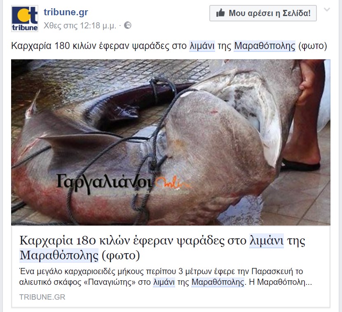Like the page via 'Μου αρέσει η Σελίδα!'
The height and width of the screenshot is (312, 342).
tap(263, 13)
